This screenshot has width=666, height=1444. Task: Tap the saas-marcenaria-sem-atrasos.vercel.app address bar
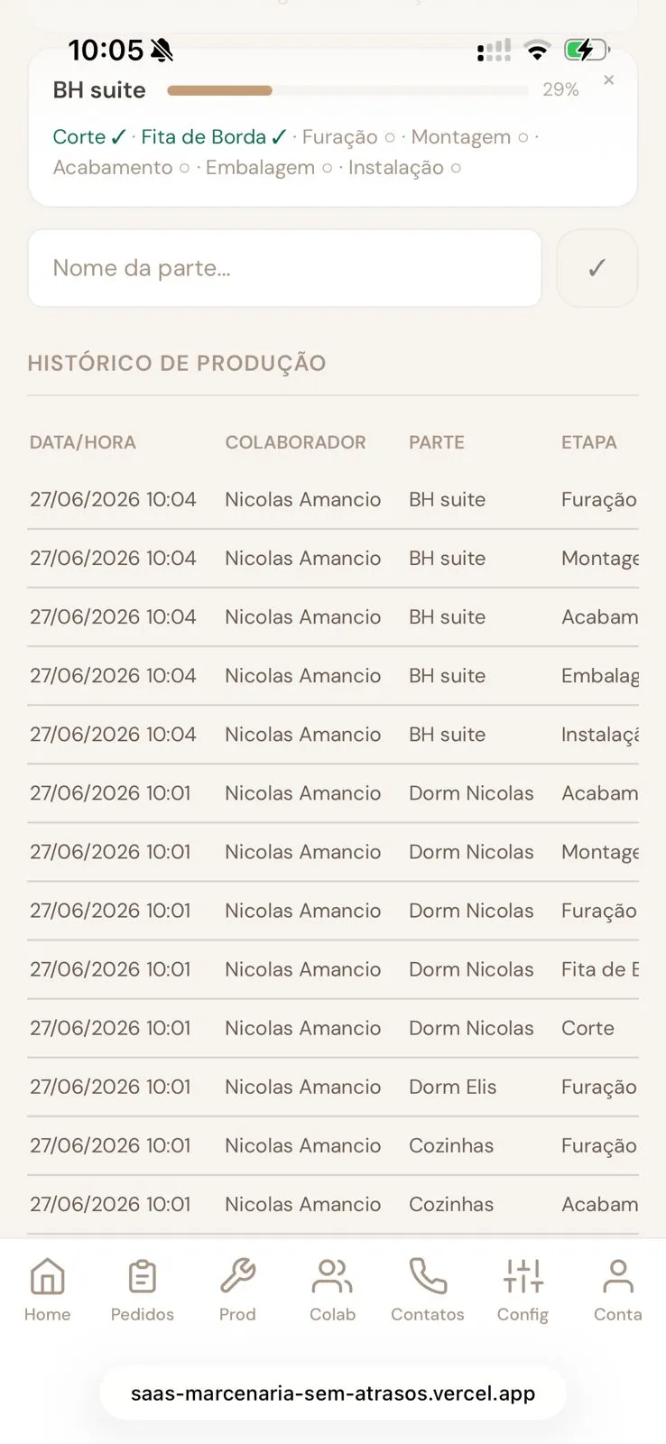[x=333, y=1393]
